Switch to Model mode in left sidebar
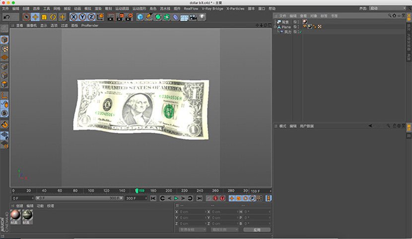 4,40
